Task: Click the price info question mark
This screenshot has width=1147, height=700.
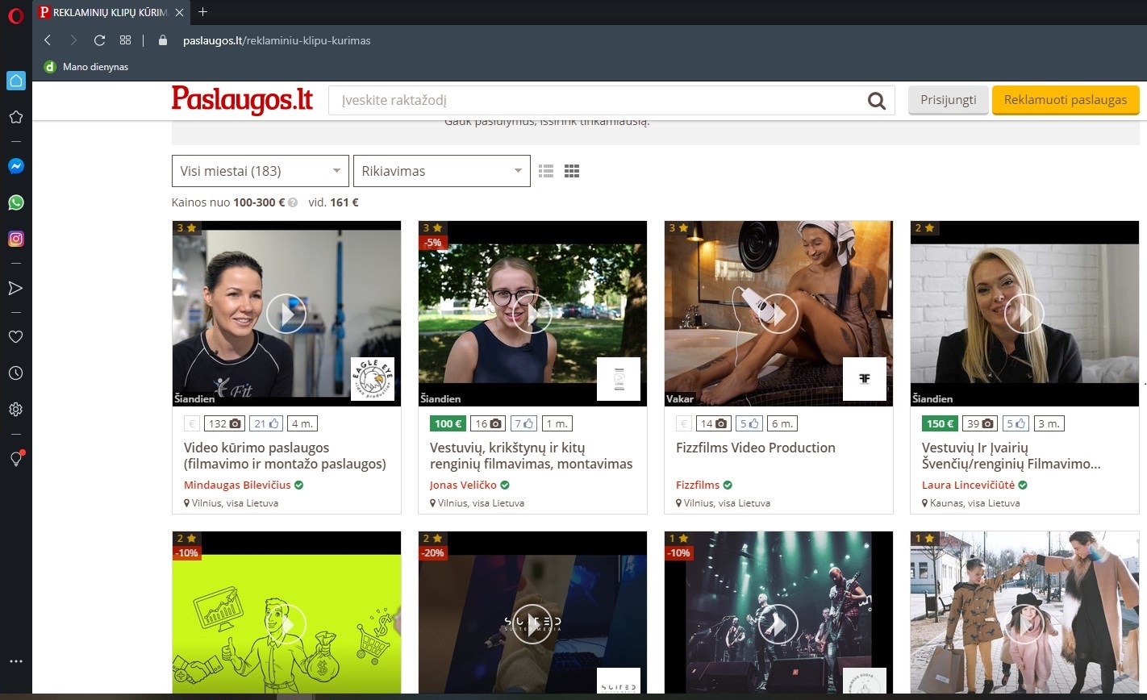Action: click(x=293, y=203)
